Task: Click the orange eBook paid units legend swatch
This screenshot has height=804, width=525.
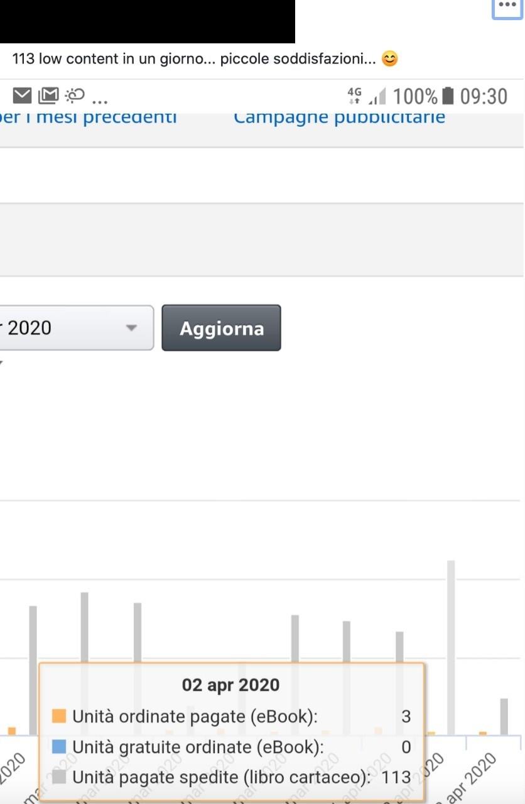Action: coord(59,716)
